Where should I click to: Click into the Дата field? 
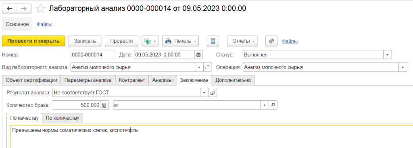(x=165, y=55)
